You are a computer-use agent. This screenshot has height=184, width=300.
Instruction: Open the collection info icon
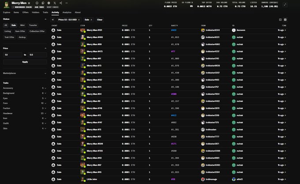pos(37,3)
